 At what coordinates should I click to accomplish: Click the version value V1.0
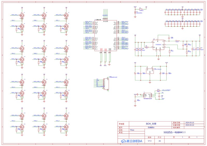[150, 141]
